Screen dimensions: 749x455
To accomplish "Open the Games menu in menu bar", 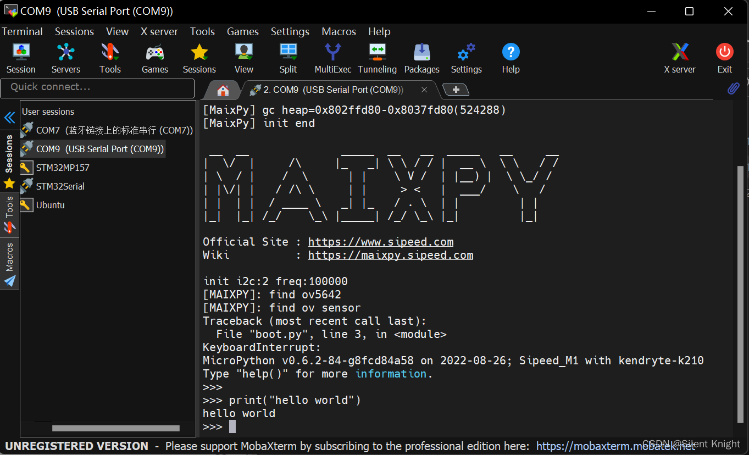I will point(242,31).
